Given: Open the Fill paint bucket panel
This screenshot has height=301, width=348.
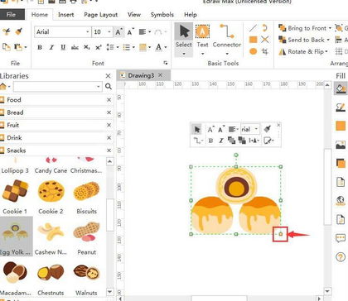Looking at the screenshot, I should click(341, 88).
